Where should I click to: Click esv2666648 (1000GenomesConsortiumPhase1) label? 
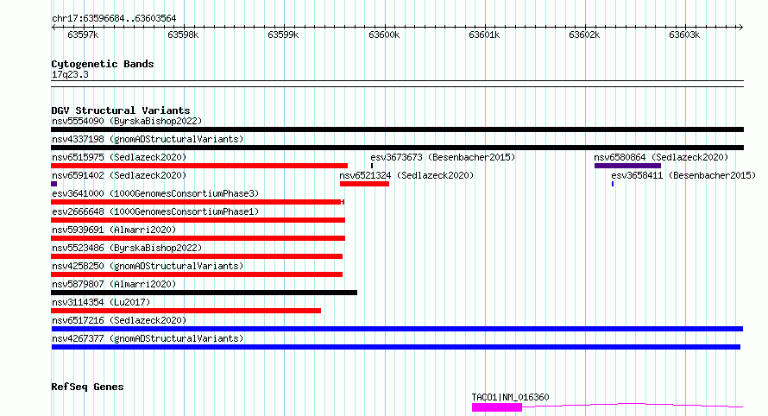(155, 211)
